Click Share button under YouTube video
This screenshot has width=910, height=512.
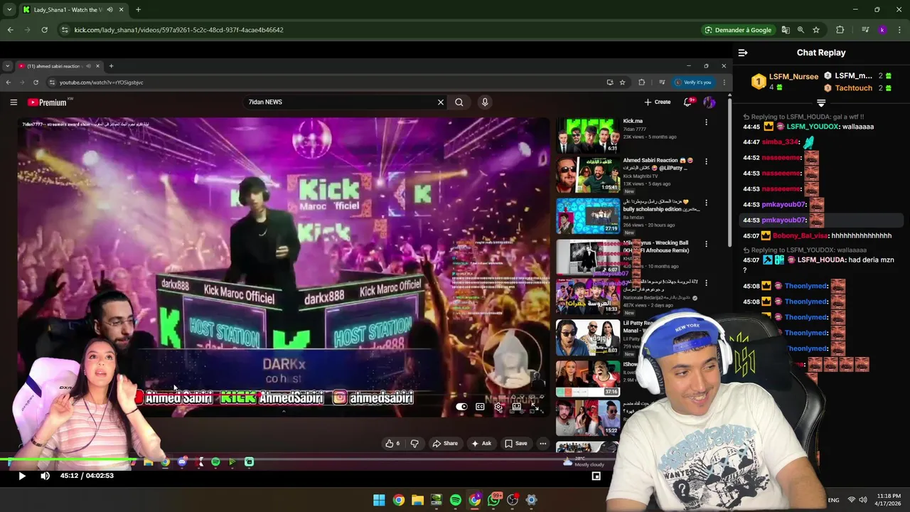pyautogui.click(x=445, y=444)
